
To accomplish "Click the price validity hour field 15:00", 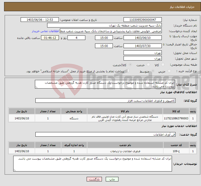I will [x=104, y=46].
